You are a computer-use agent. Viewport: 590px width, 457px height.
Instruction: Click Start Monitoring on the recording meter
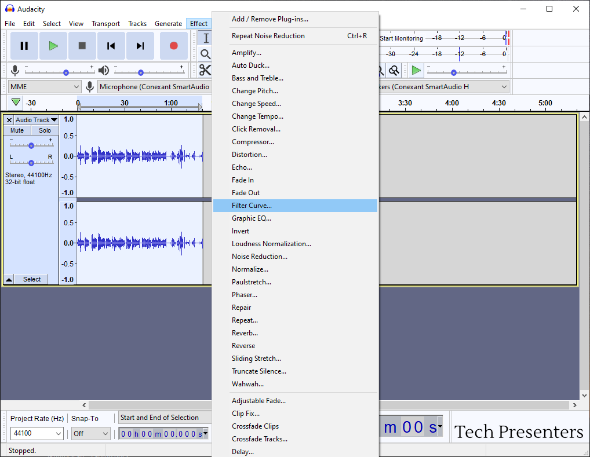[401, 38]
